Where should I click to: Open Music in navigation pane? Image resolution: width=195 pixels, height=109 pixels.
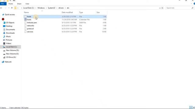click(x=8, y=36)
